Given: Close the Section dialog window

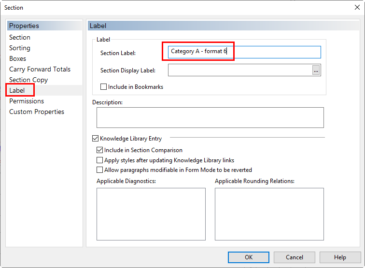Looking at the screenshot, I should [x=357, y=7].
